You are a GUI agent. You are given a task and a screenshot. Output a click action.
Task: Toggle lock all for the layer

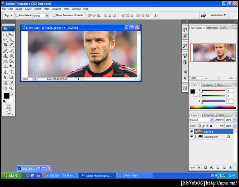pyautogui.click(x=211, y=126)
